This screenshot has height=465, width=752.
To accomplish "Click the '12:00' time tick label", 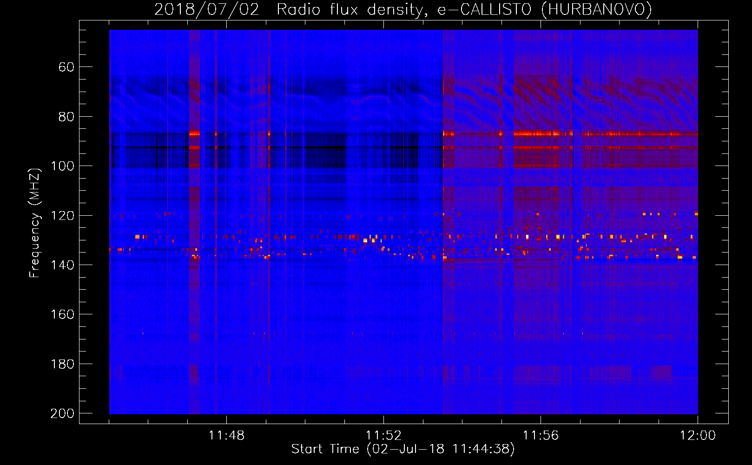I will (x=698, y=436).
